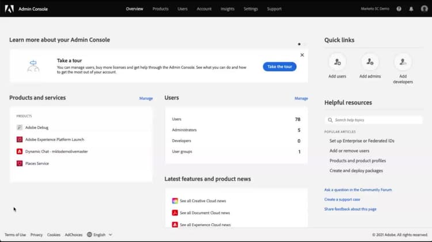Close the Take a tour banner
The image size is (432, 242).
pyautogui.click(x=302, y=55)
